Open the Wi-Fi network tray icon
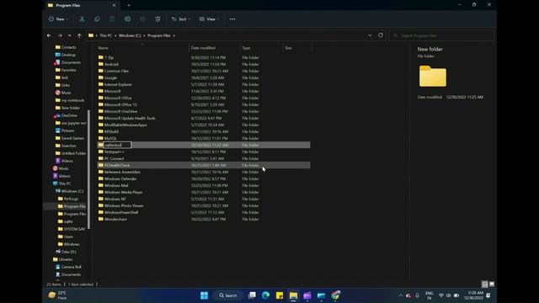Viewport: 539px width, 303px height. coord(441,295)
